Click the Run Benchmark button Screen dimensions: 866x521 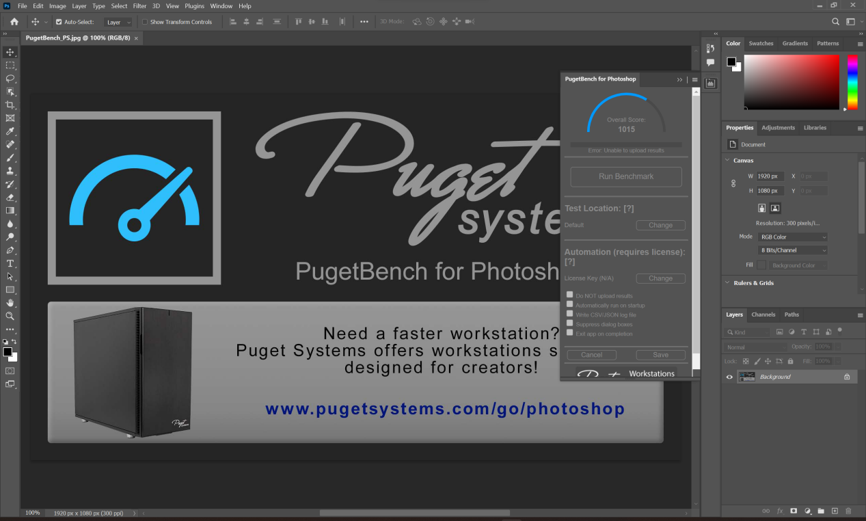pos(626,176)
